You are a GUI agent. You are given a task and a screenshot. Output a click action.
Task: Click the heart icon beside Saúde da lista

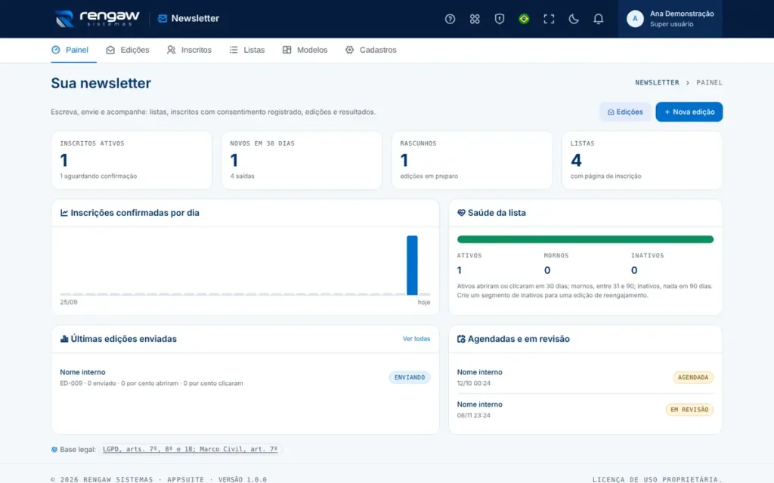461,213
